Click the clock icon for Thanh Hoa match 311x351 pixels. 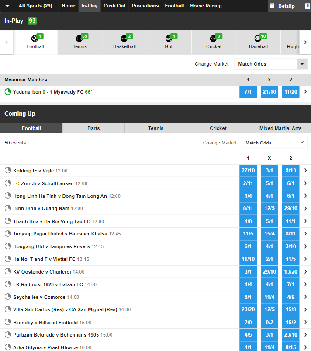coord(8,221)
